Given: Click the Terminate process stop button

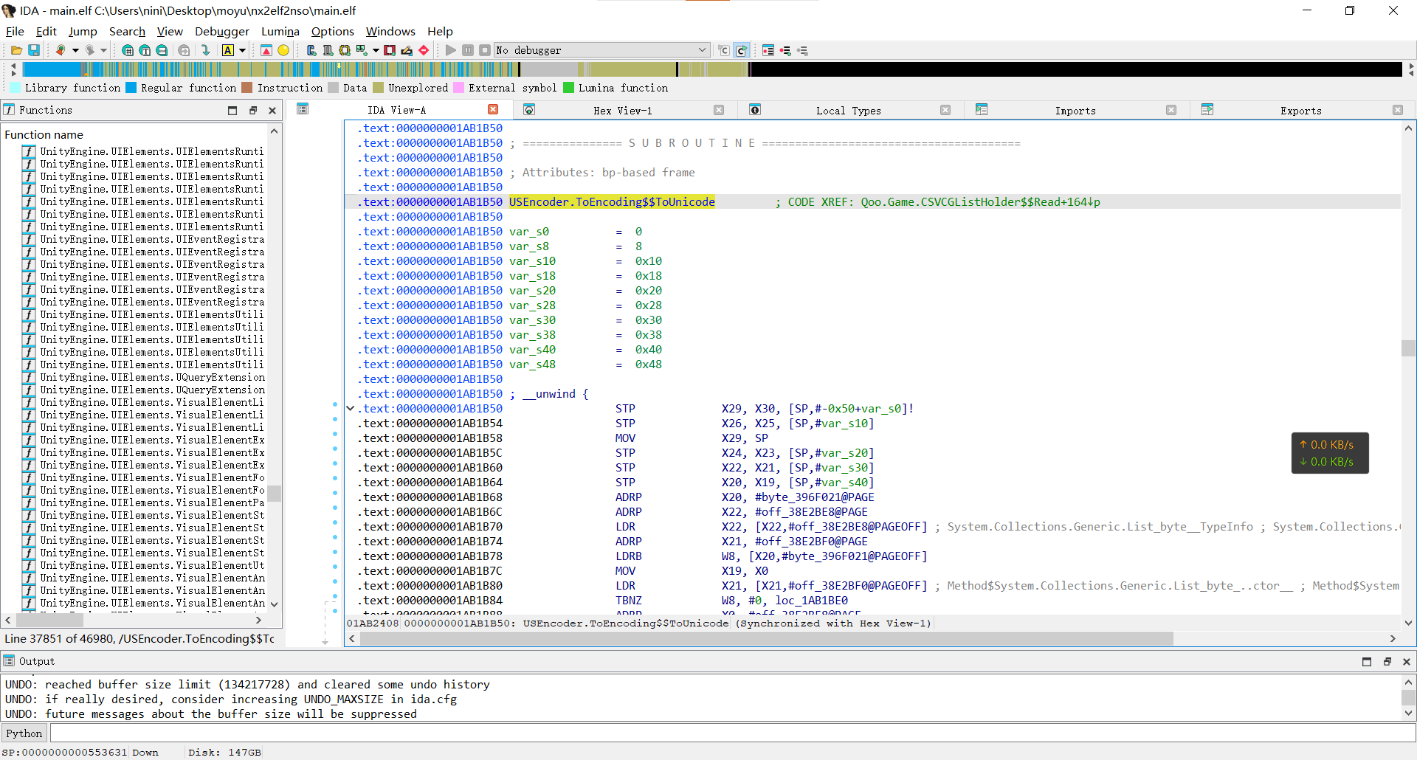Looking at the screenshot, I should click(x=485, y=50).
